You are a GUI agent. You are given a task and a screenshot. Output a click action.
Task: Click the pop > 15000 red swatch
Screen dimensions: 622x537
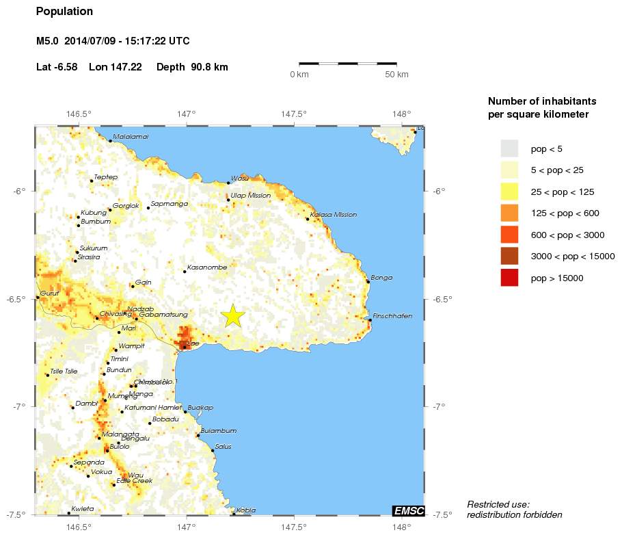pos(509,278)
